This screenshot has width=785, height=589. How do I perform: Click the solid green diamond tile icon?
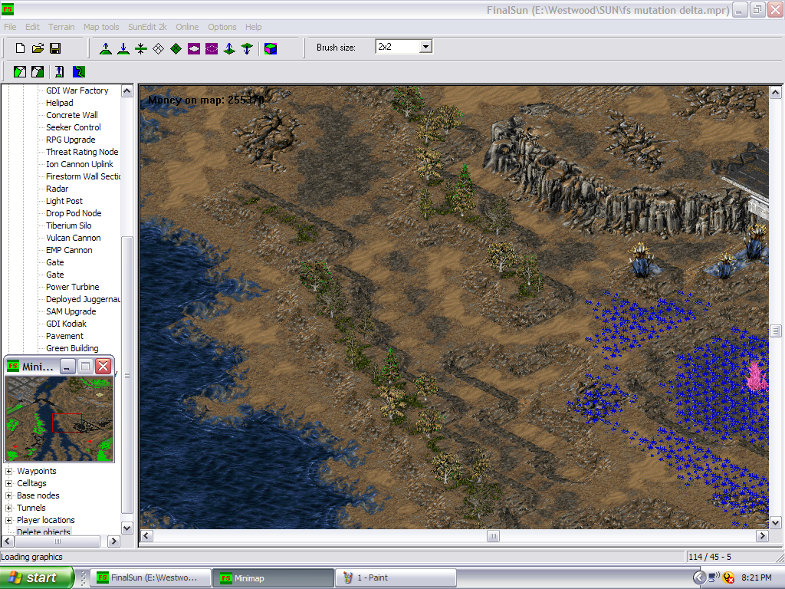176,48
